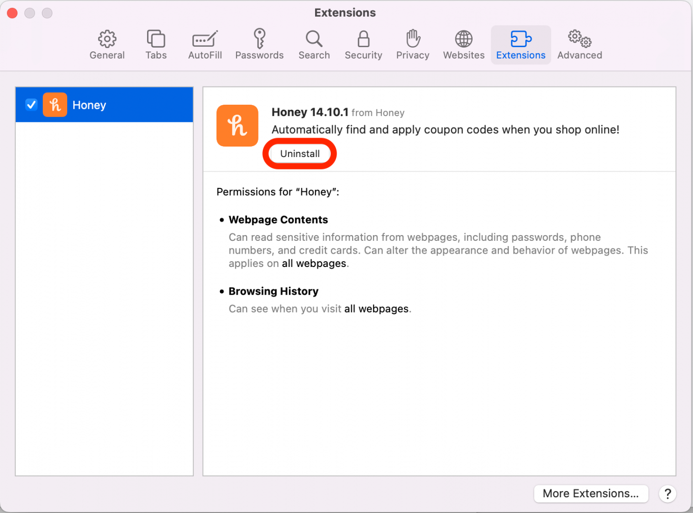
Task: Click the Browsing History permission heading
Action: pos(273,291)
